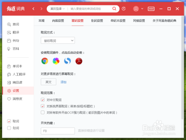Click the F8 hotkey field
Image resolution: width=186 pixels, height=140 pixels.
pyautogui.click(x=58, y=131)
